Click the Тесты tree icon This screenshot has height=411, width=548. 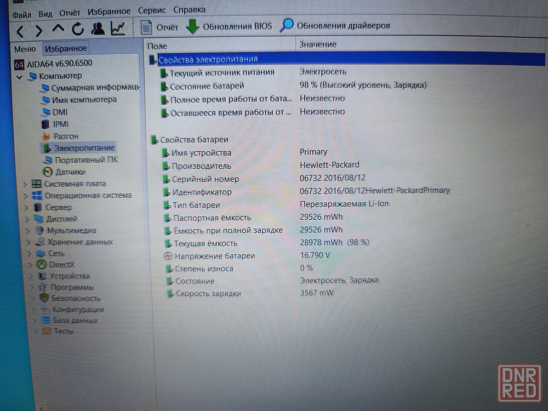[47, 331]
